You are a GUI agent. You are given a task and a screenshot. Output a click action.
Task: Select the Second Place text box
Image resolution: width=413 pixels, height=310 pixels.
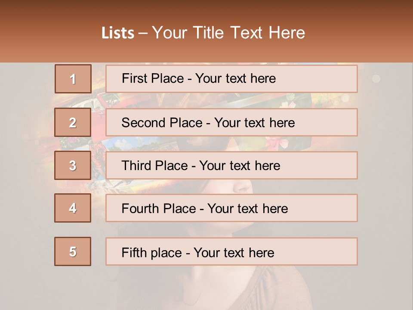click(231, 122)
